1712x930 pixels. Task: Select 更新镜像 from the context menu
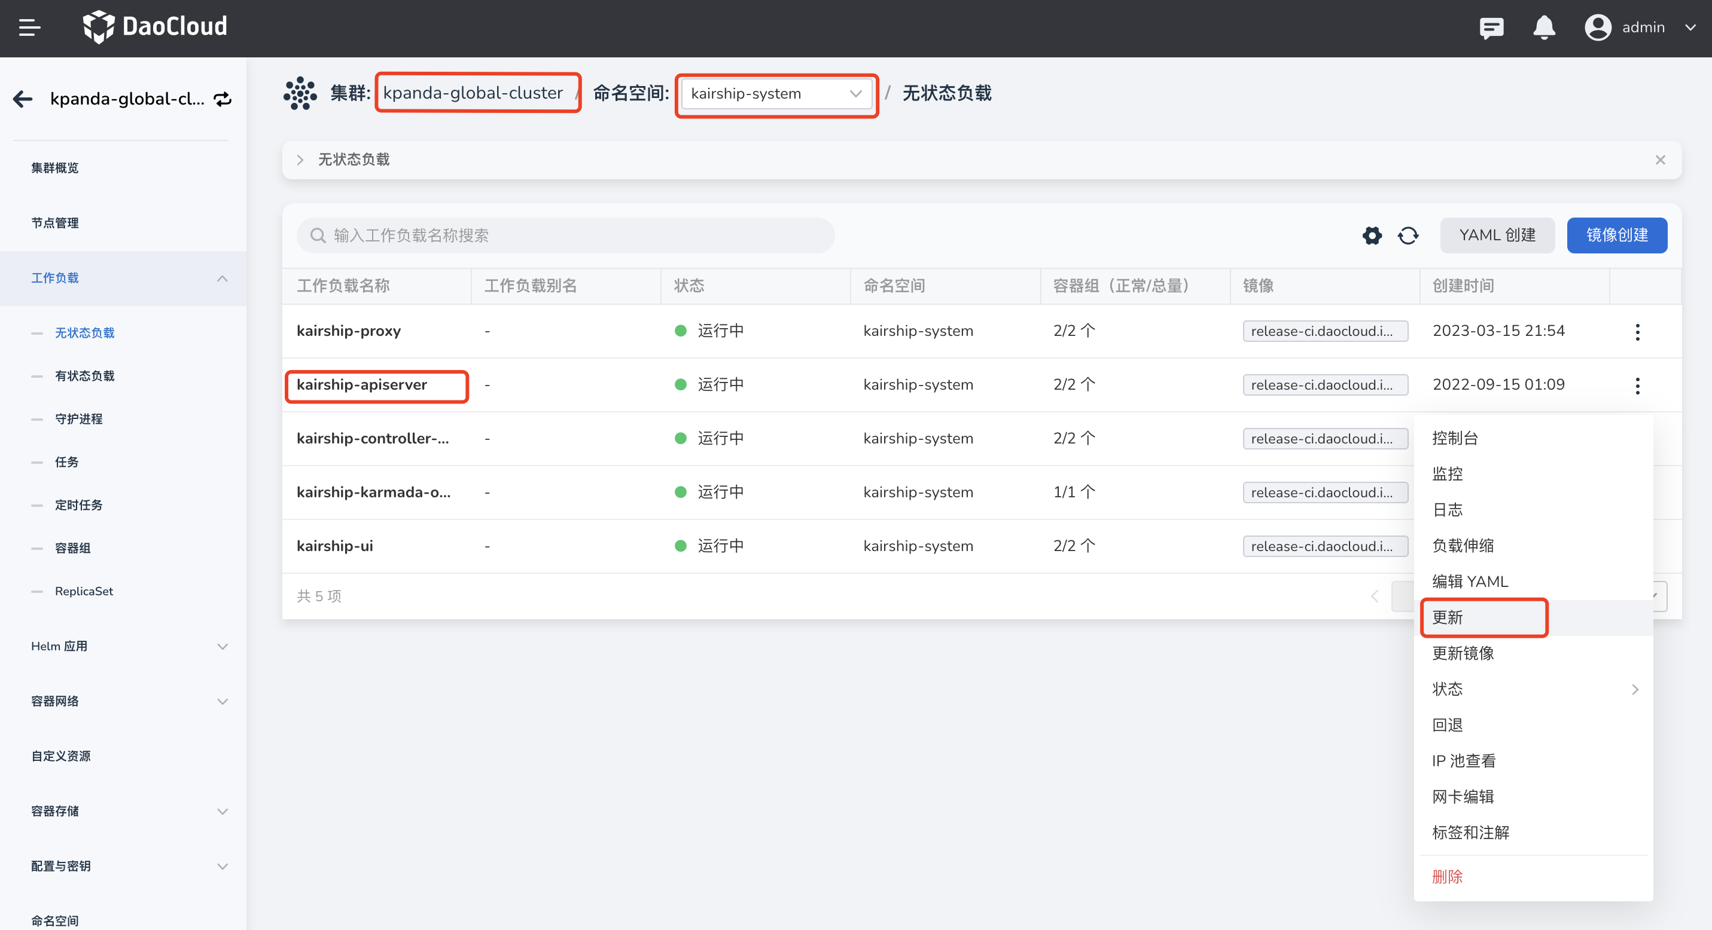1533,653
